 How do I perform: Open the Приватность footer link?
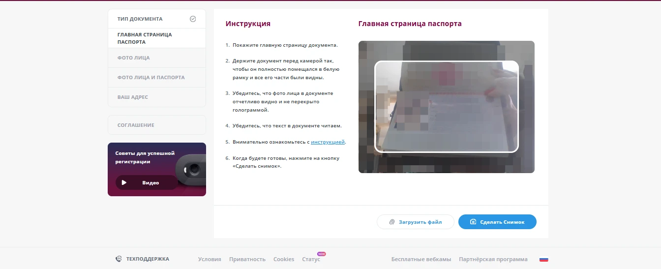pyautogui.click(x=247, y=260)
